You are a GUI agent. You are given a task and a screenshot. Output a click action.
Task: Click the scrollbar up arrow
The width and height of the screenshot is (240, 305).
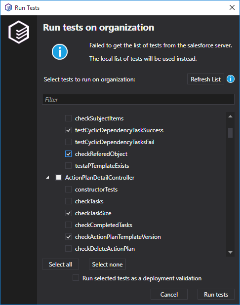[x=230, y=116]
